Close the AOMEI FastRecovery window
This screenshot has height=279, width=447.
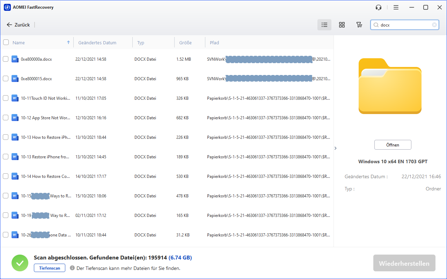[x=440, y=7]
